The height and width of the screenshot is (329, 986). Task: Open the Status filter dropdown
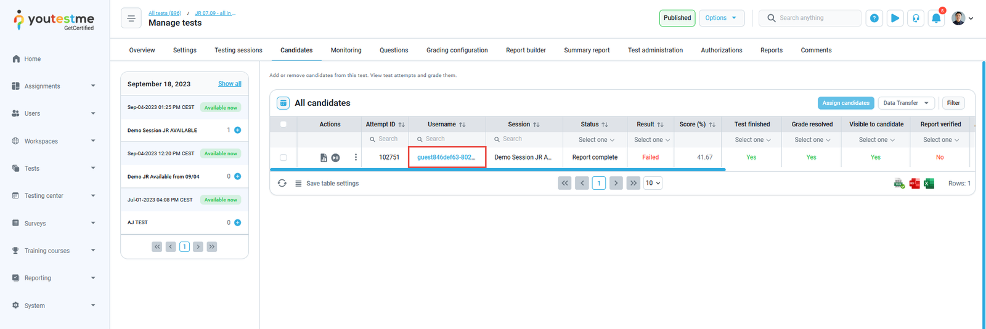[x=595, y=140]
